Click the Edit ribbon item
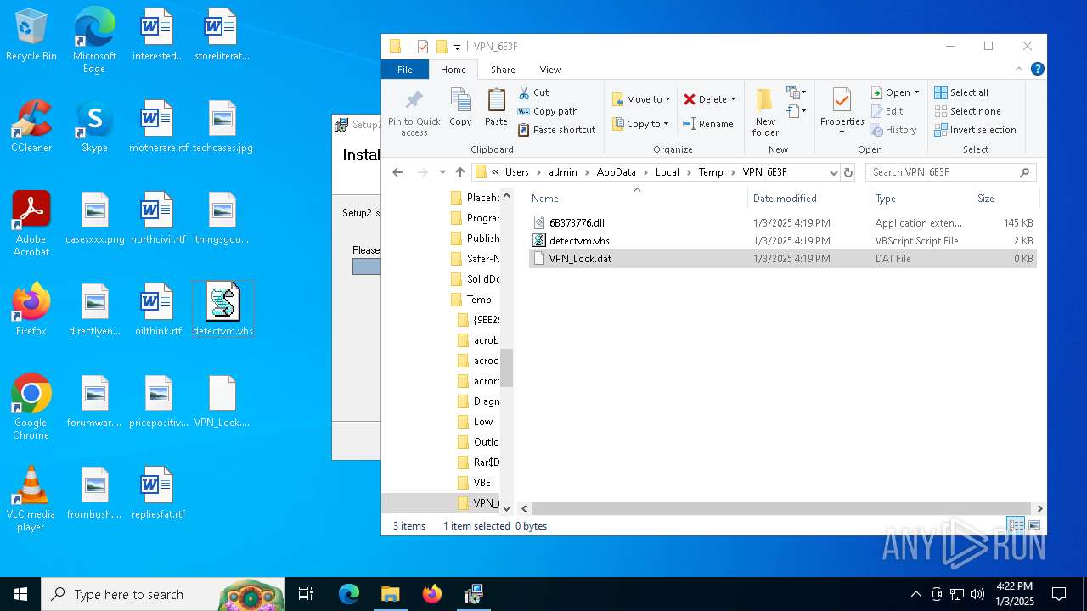Screen dimensions: 1087x611 (x=887, y=111)
